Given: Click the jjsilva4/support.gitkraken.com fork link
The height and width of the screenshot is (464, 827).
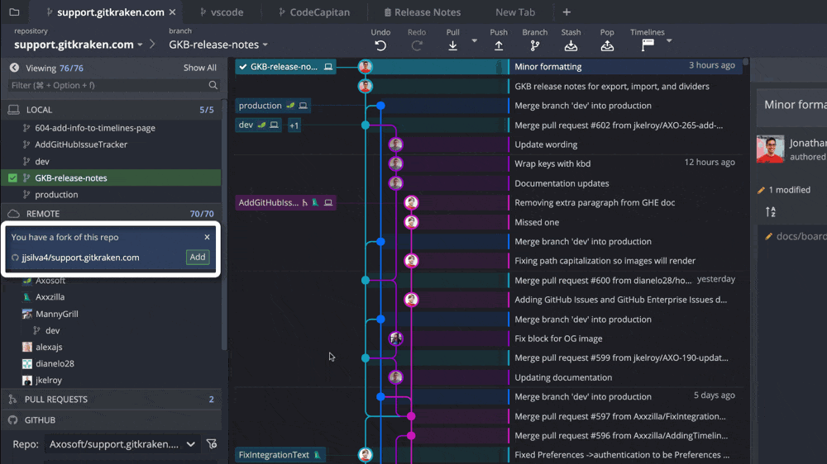Looking at the screenshot, I should (80, 258).
